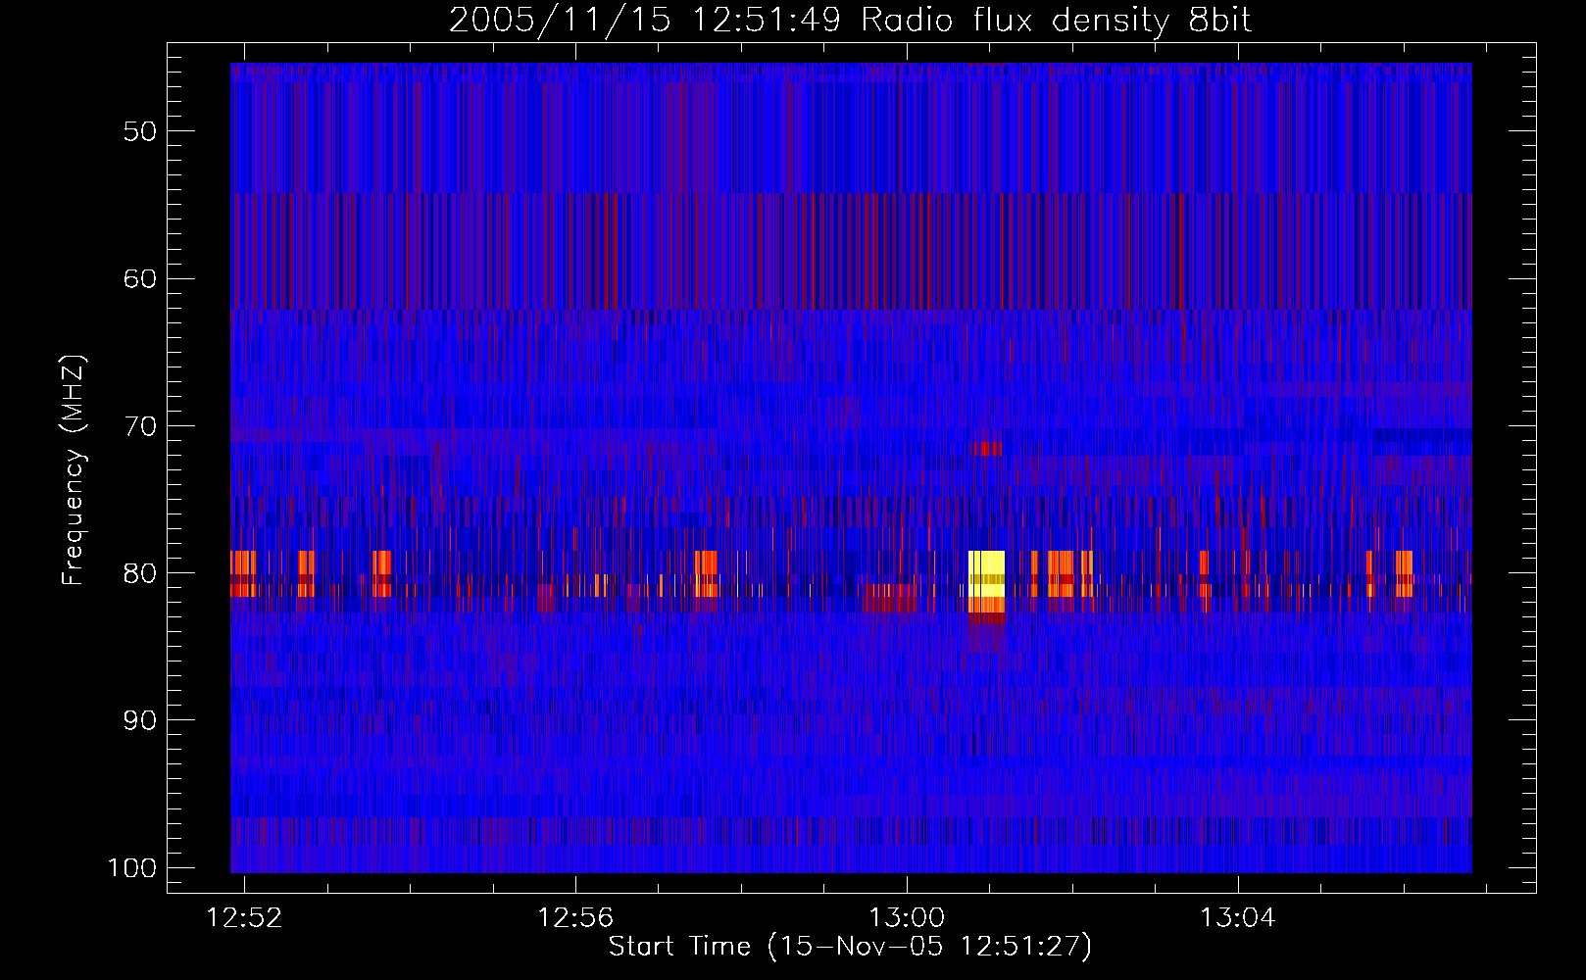Click the 13:00 time tick label
The width and height of the screenshot is (1586, 980).
[907, 917]
